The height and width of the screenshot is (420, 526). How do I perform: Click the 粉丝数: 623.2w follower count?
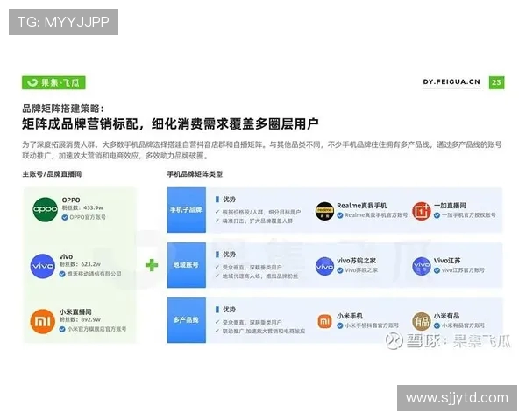(x=80, y=264)
